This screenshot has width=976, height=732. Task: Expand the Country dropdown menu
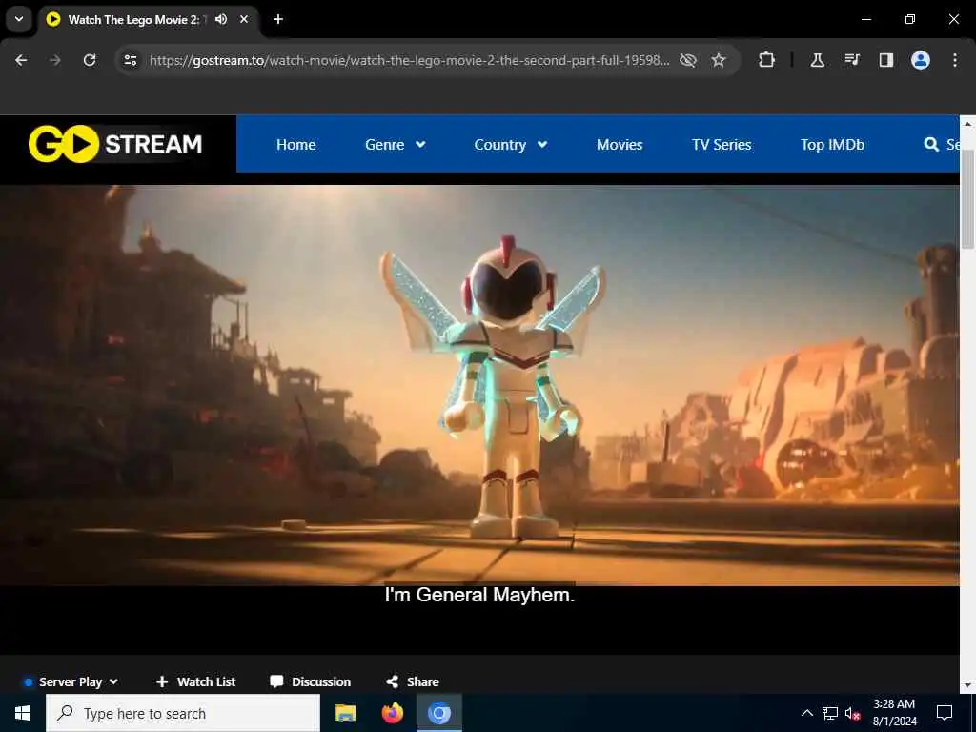tap(511, 145)
